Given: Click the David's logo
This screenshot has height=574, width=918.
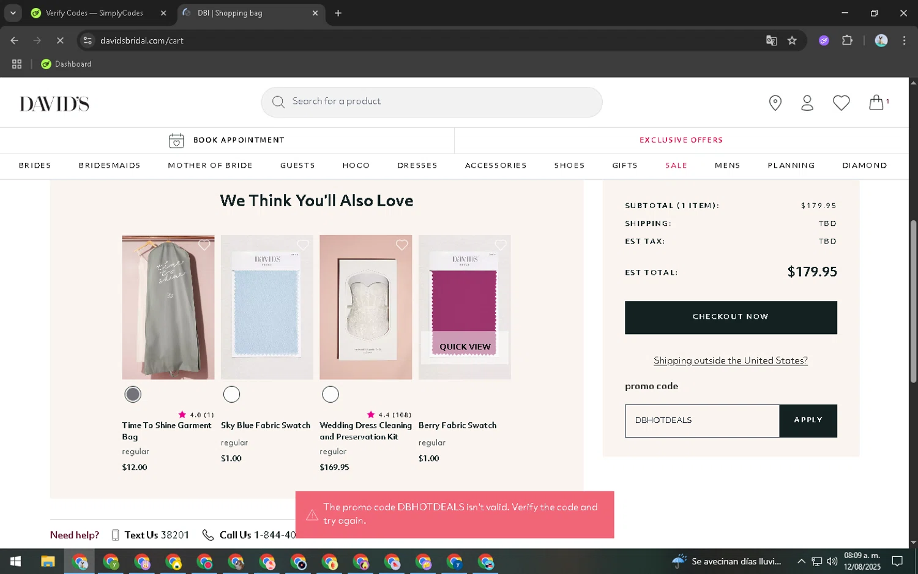Looking at the screenshot, I should (x=54, y=104).
